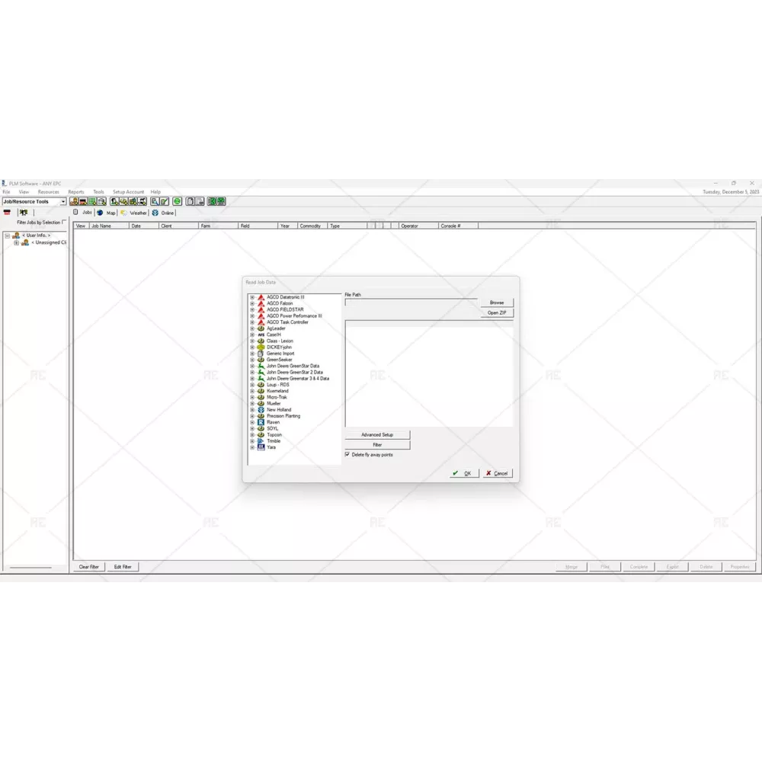Select the AGCO Datatronic III icon

(261, 297)
